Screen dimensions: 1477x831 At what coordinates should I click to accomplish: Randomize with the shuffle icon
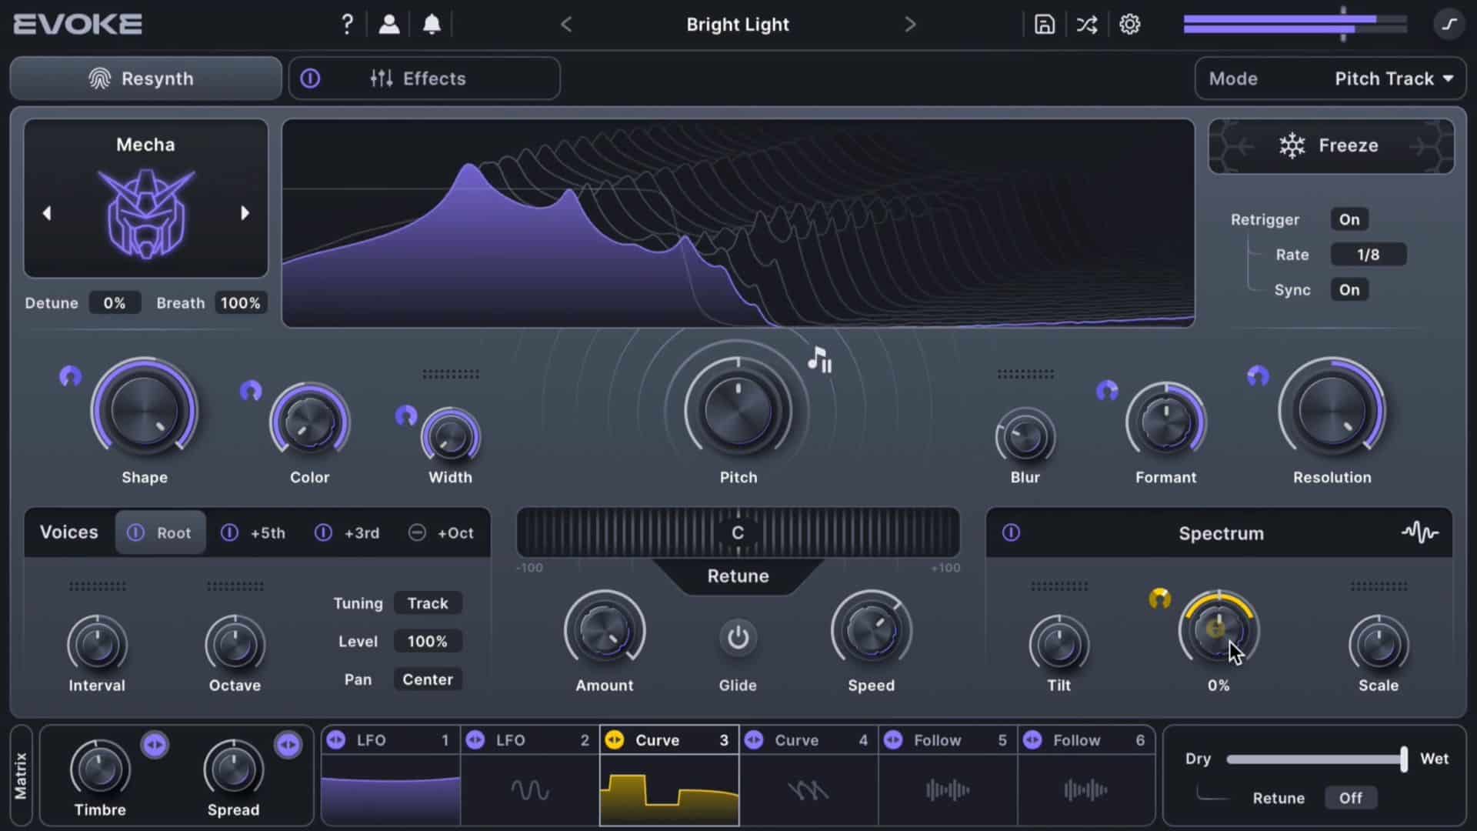point(1086,25)
